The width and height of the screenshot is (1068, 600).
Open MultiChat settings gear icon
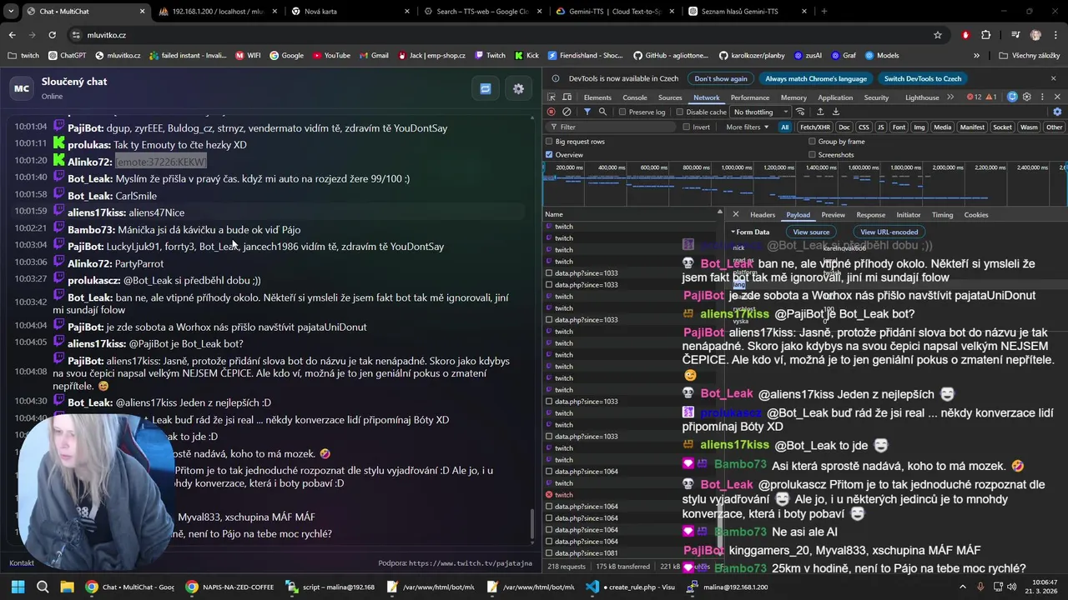[518, 88]
